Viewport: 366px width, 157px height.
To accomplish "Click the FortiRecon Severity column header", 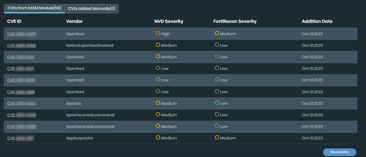I will point(235,21).
